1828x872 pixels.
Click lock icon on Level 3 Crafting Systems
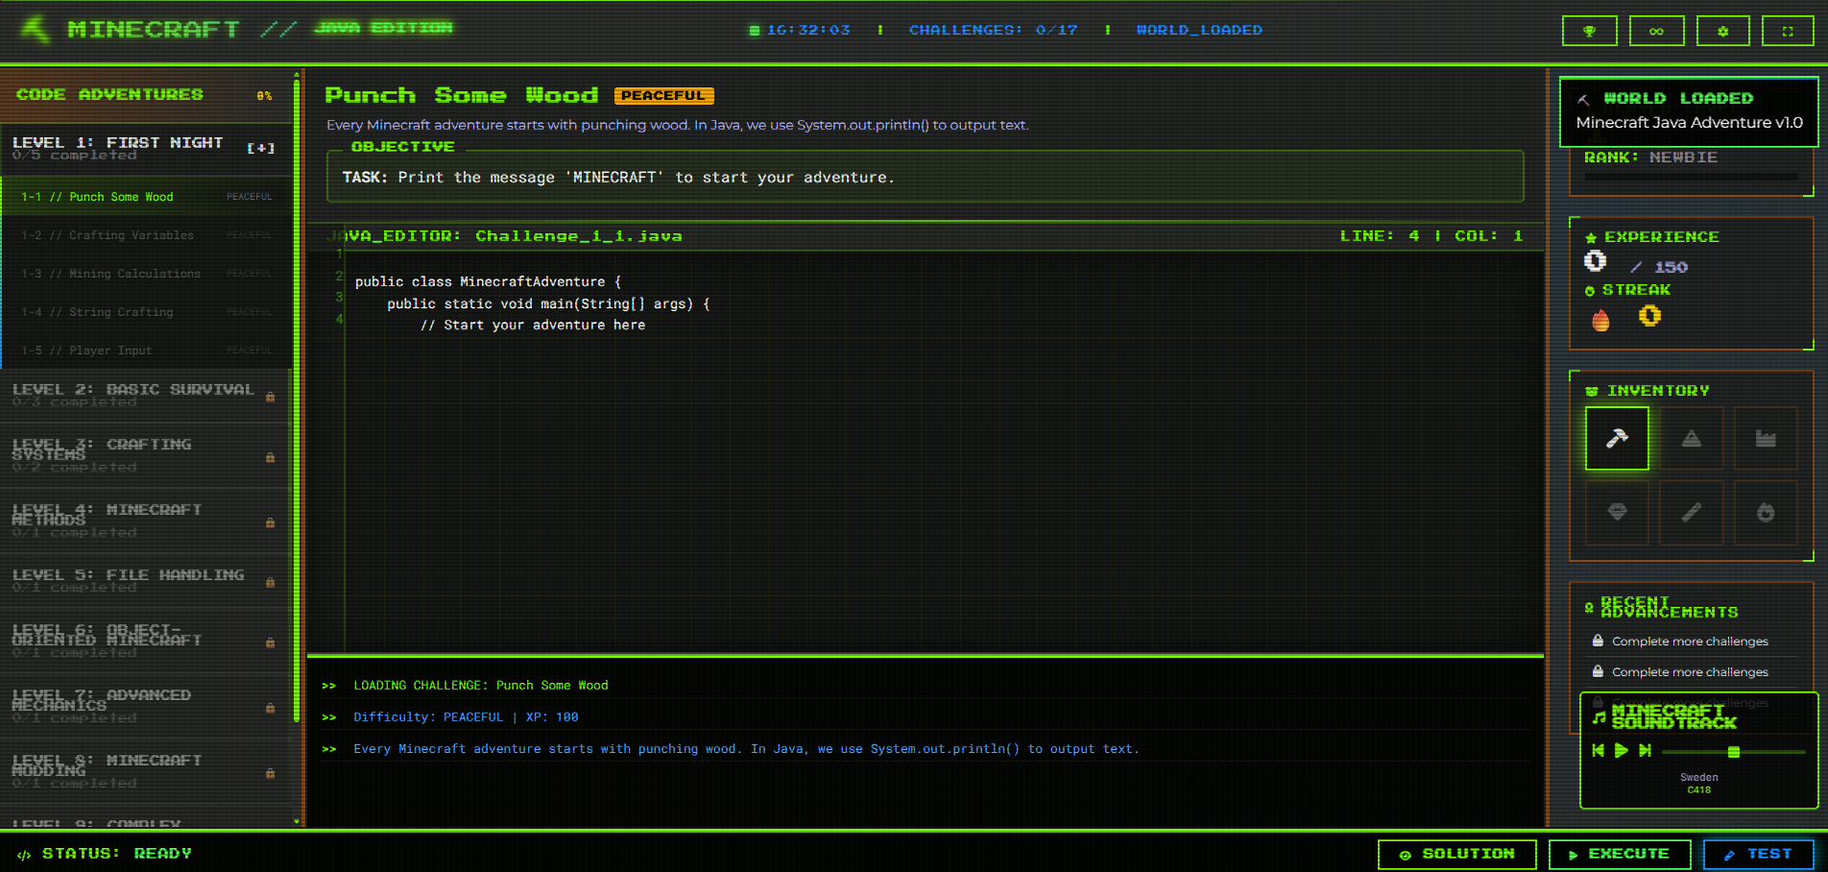[x=271, y=457]
